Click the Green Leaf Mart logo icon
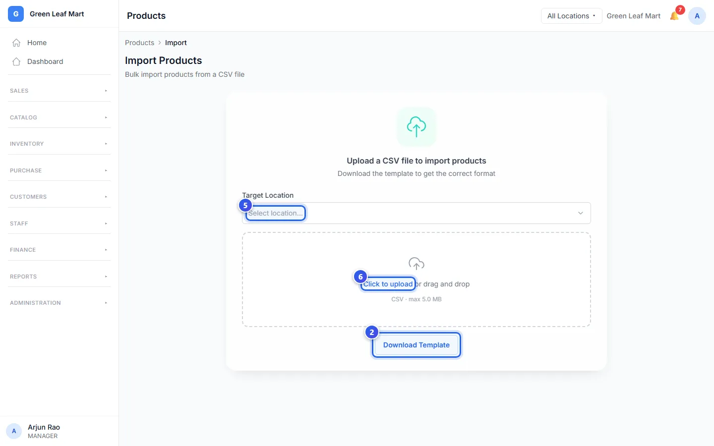This screenshot has height=446, width=714. coord(16,14)
